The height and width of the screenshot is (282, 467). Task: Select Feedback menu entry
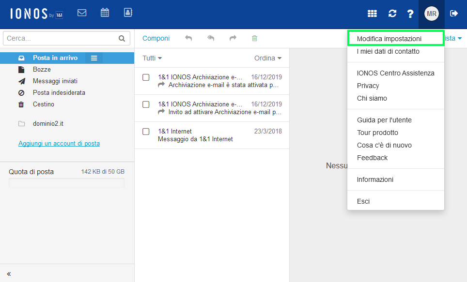click(x=395, y=158)
